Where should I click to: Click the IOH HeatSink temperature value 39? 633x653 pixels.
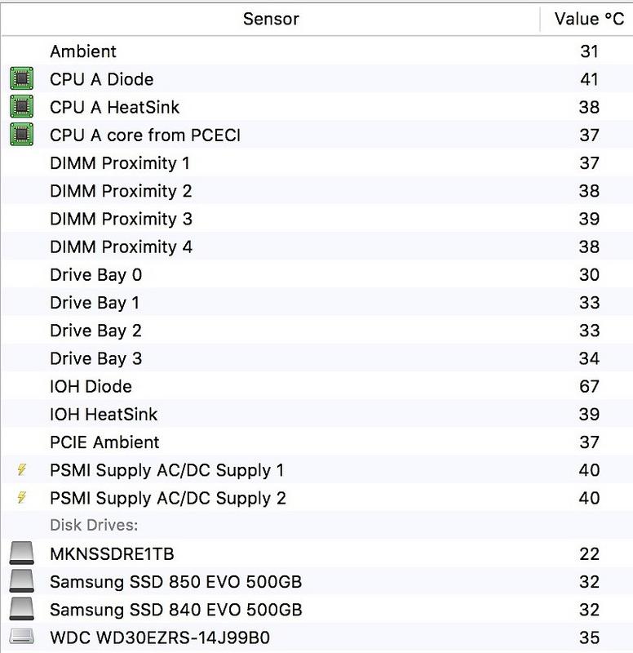click(589, 415)
